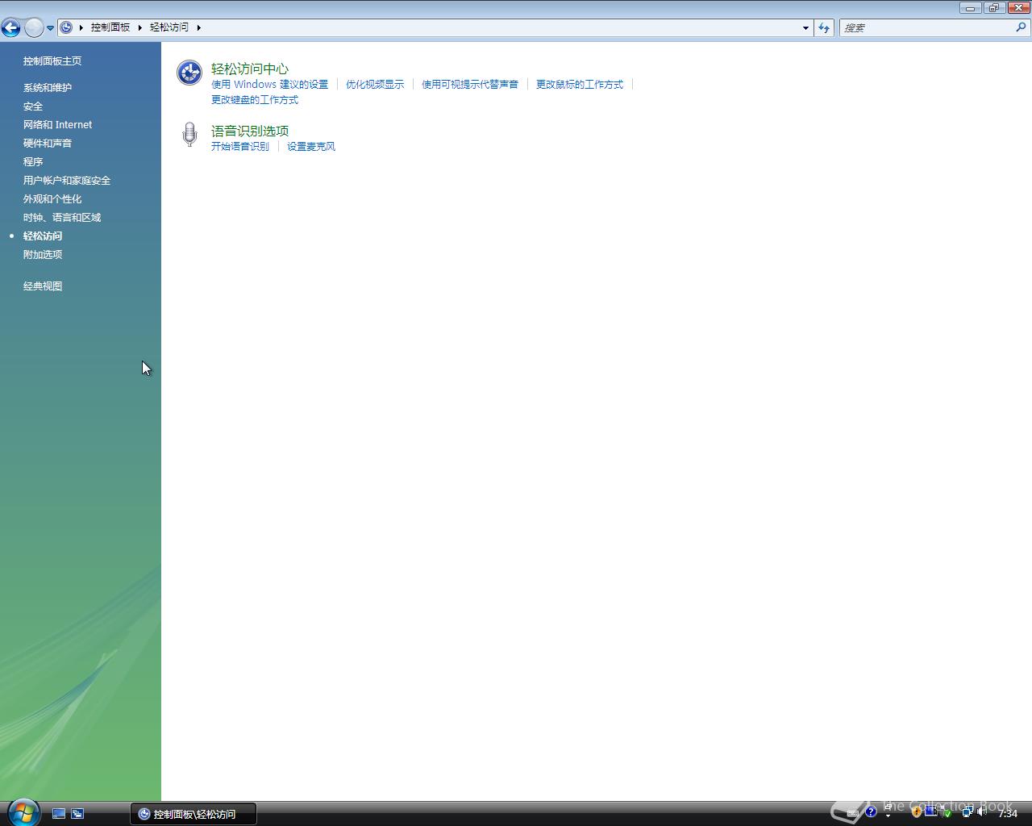Open 网络和 Internet category in sidebar
The width and height of the screenshot is (1032, 826).
[x=57, y=125]
